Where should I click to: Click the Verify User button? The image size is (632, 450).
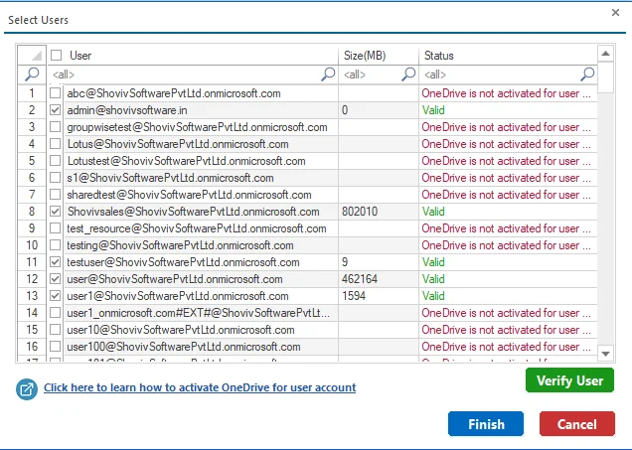(569, 380)
